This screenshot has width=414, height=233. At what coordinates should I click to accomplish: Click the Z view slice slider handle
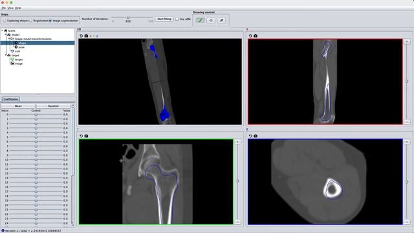point(407,182)
